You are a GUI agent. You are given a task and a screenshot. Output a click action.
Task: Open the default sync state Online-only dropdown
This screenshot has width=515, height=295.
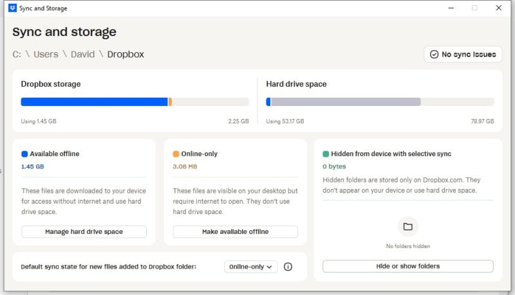[x=250, y=267]
